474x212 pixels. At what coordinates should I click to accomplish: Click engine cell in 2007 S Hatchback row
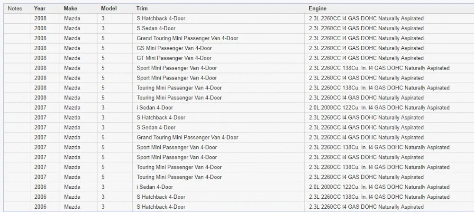pyautogui.click(x=389, y=117)
